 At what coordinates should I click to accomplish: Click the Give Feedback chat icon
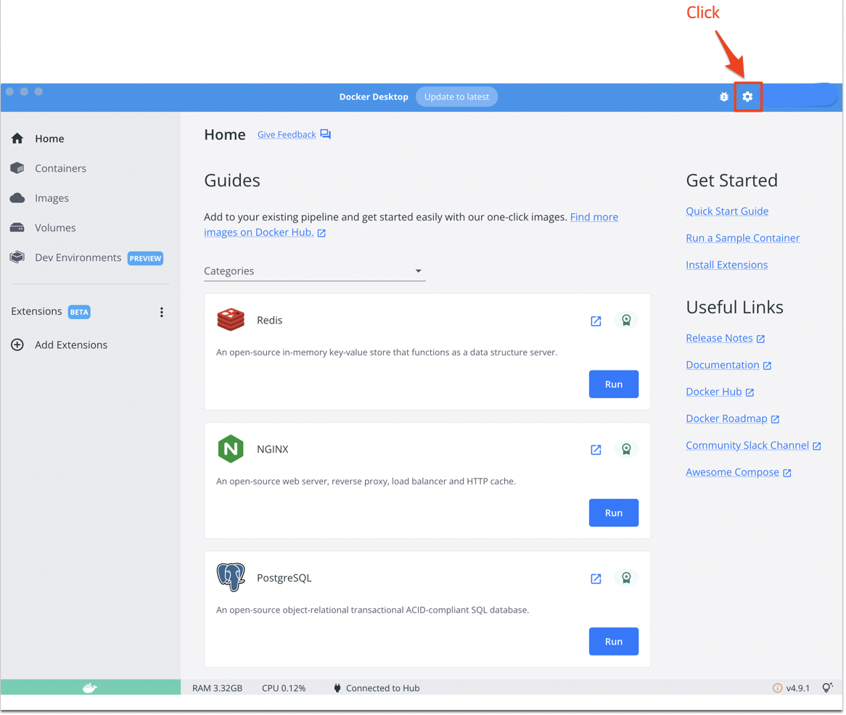(x=326, y=134)
